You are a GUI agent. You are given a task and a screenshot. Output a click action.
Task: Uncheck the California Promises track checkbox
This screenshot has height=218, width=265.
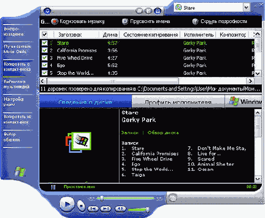[x=44, y=50]
